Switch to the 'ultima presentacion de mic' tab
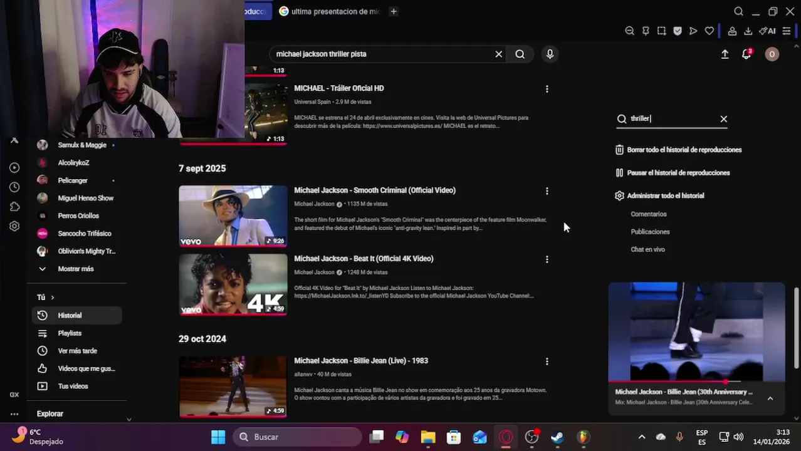801x451 pixels. [x=330, y=11]
